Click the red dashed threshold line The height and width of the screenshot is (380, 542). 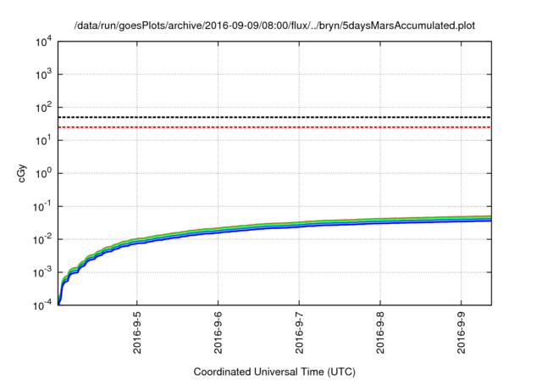point(274,127)
